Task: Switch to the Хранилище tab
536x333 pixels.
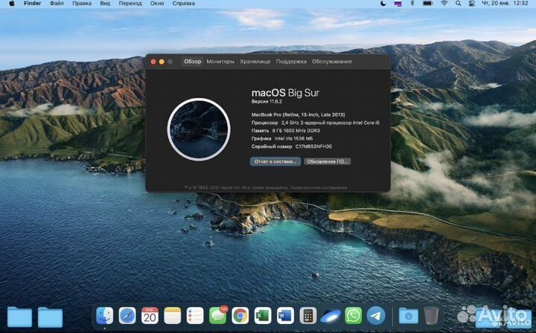Action: coord(255,62)
